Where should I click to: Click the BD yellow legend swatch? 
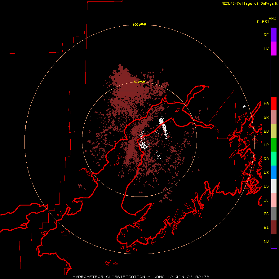click(274, 131)
